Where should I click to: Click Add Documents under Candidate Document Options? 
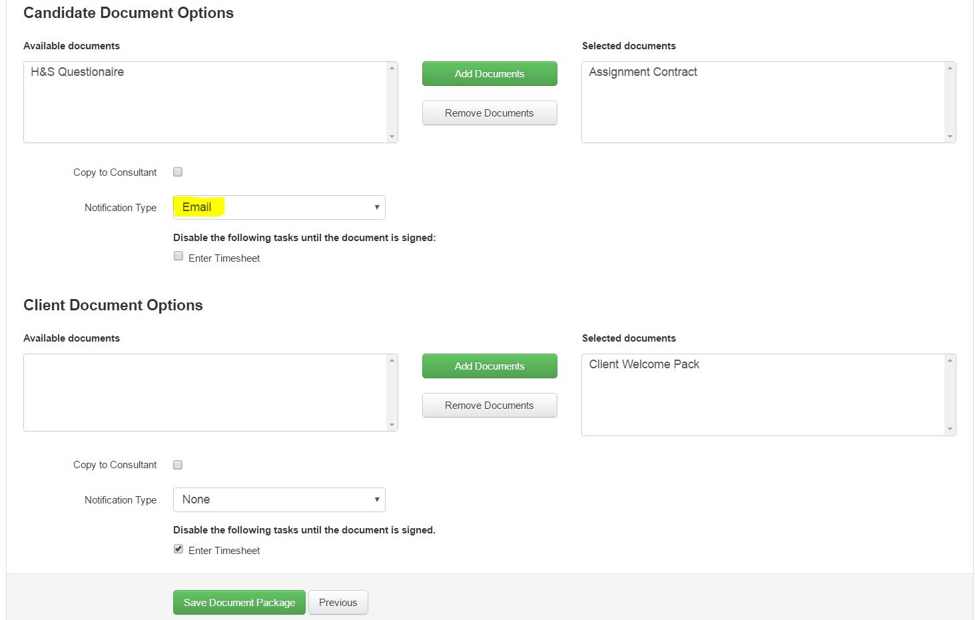[x=489, y=74]
